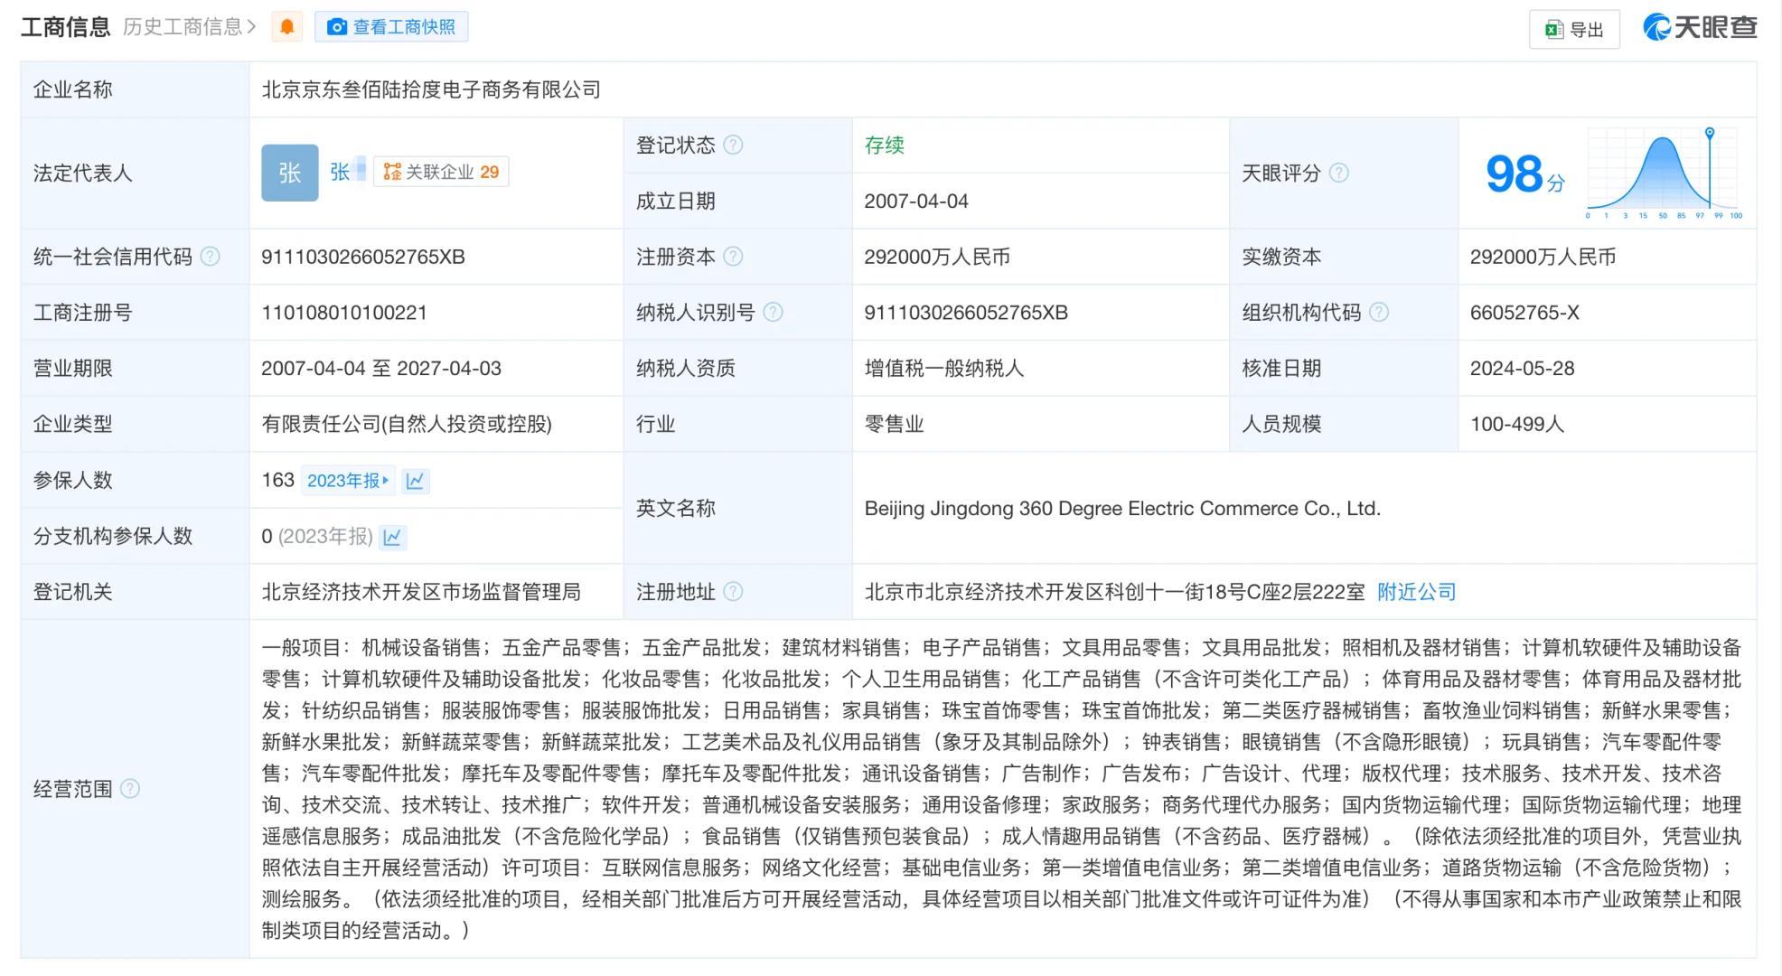The width and height of the screenshot is (1782, 976).
Task: Open the 附近公司 link
Action: (x=1416, y=592)
